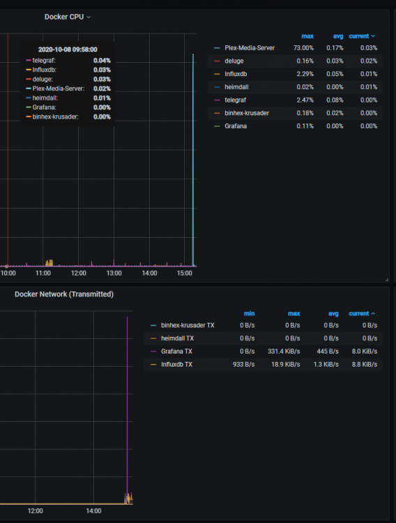Toggle heimdall series in CPU legend
The image size is (396, 523).
click(x=236, y=86)
